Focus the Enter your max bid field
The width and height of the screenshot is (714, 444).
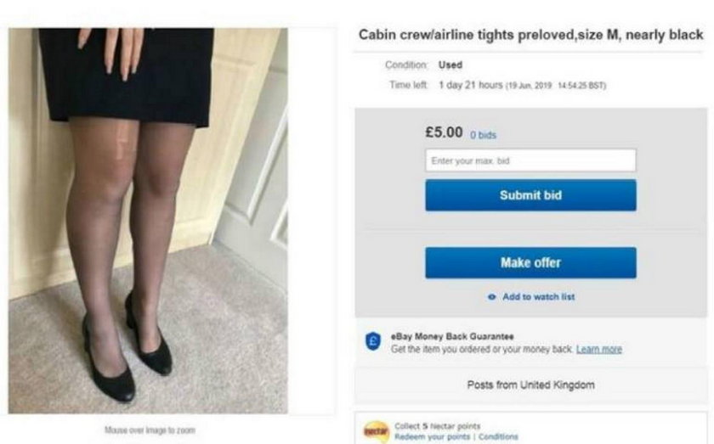click(530, 160)
